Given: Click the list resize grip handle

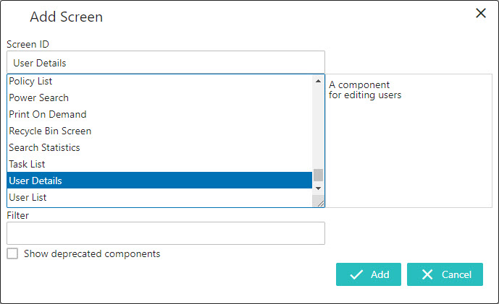Looking at the screenshot, I should [319, 202].
